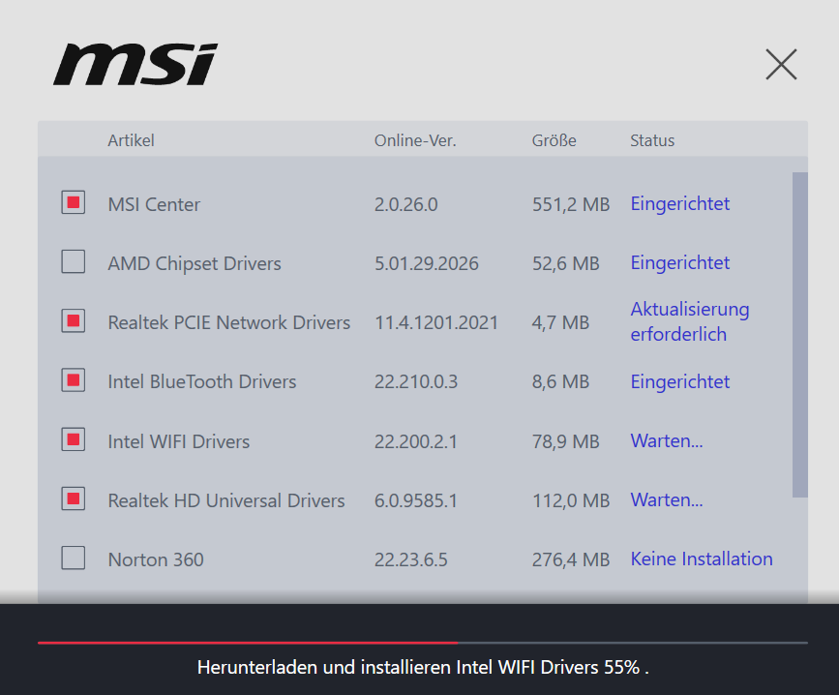Image resolution: width=839 pixels, height=695 pixels.
Task: Click version 5.01.29.2026
Action: 427,263
